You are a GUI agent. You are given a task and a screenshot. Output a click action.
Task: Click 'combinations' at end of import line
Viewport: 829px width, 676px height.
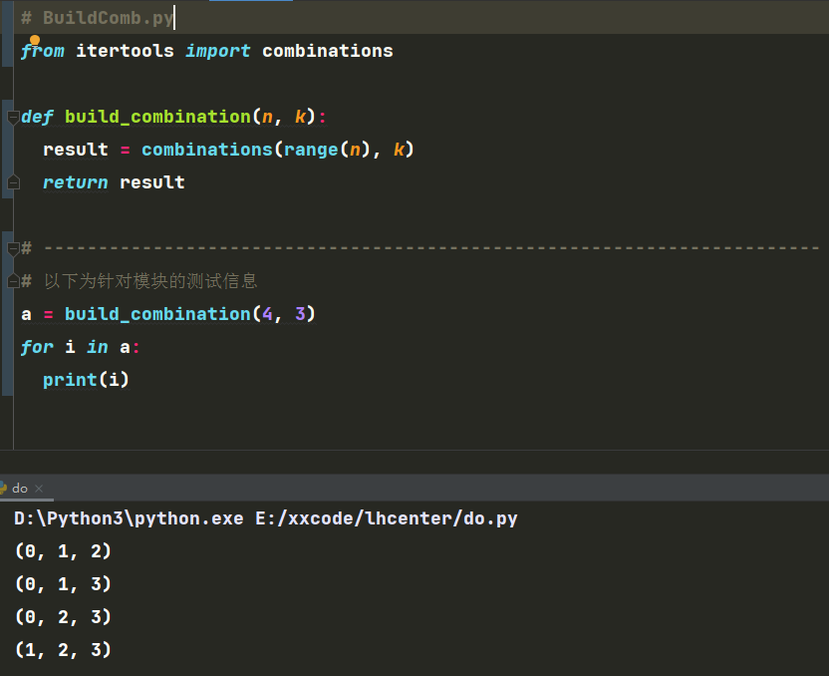[327, 51]
